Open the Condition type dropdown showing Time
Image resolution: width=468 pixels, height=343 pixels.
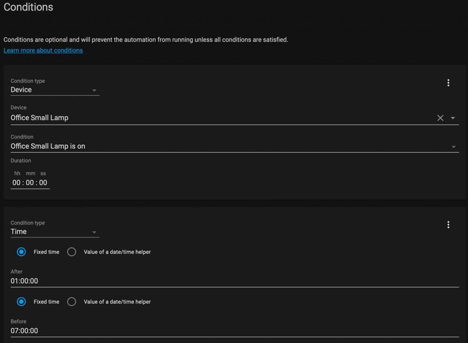[x=55, y=231]
